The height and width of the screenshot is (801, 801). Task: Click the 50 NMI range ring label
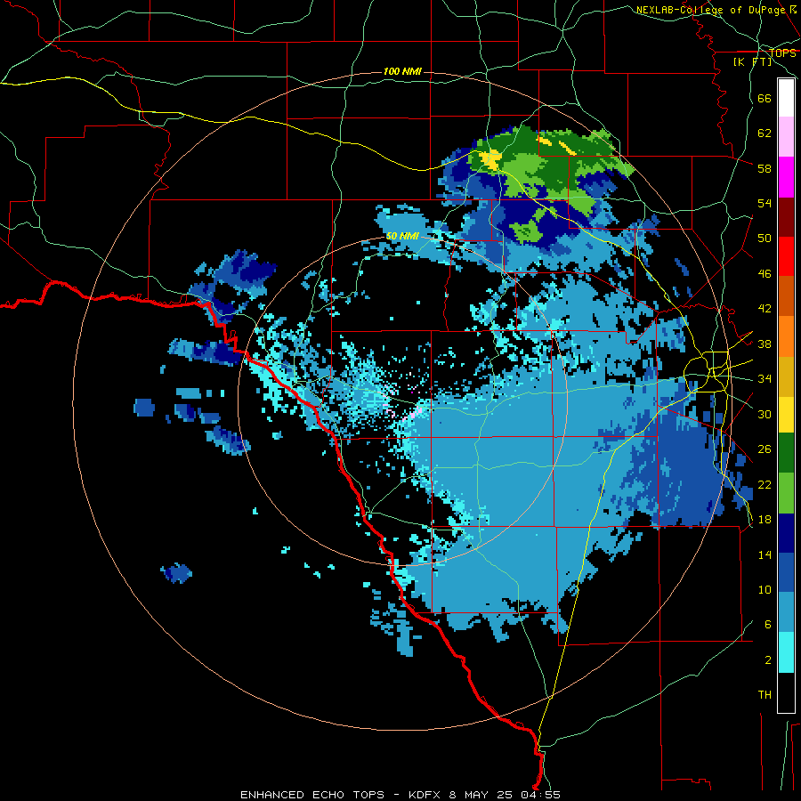pos(402,236)
